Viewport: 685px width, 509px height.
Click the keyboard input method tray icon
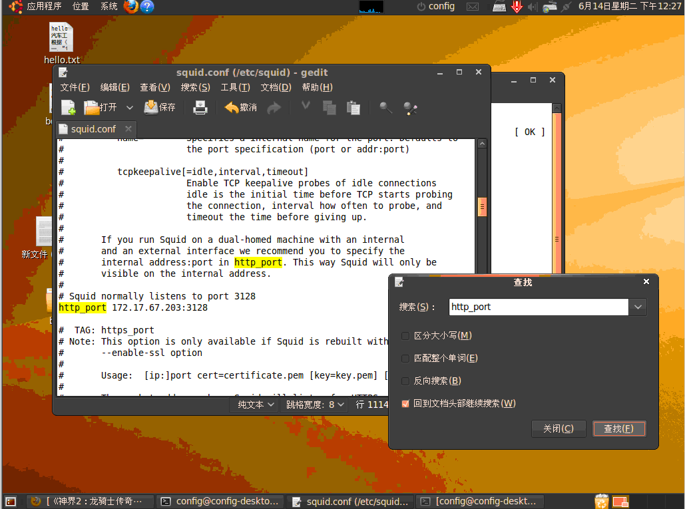[499, 7]
